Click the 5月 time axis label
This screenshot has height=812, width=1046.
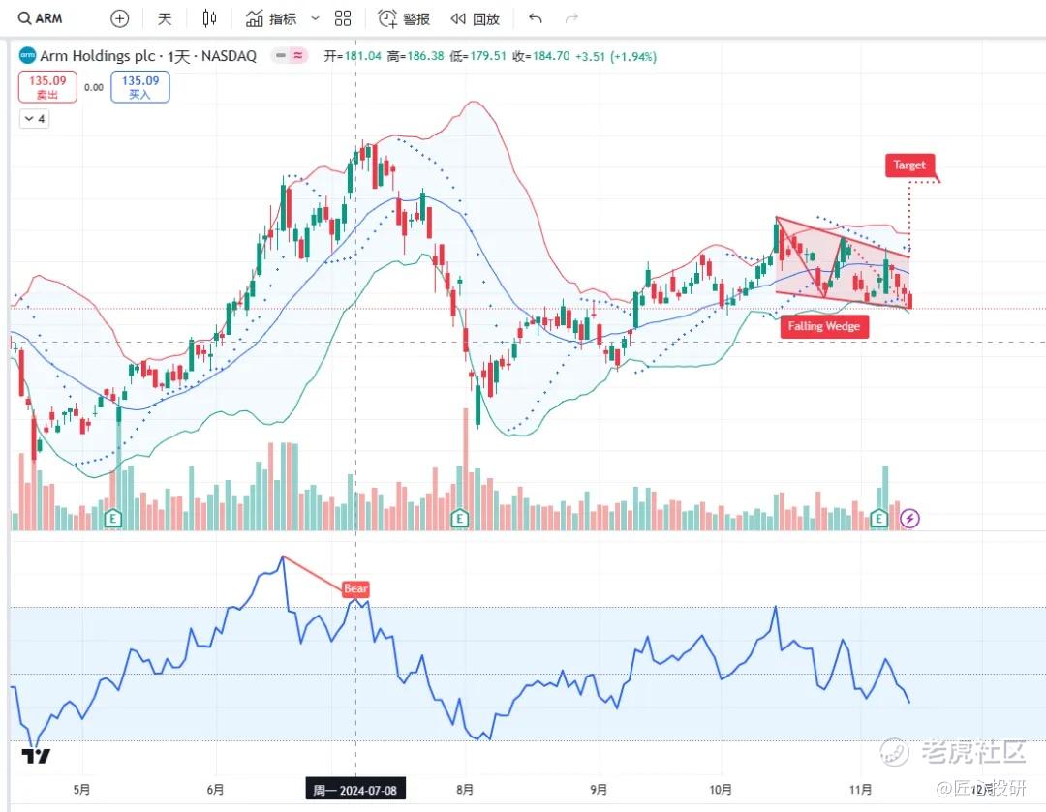pyautogui.click(x=81, y=790)
